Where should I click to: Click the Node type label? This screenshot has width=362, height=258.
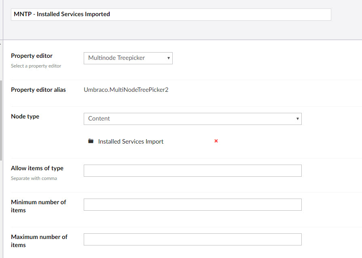coord(25,116)
